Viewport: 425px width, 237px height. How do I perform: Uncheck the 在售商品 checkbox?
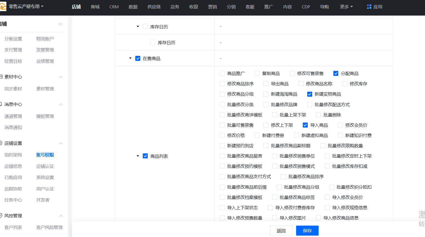pyautogui.click(x=138, y=58)
